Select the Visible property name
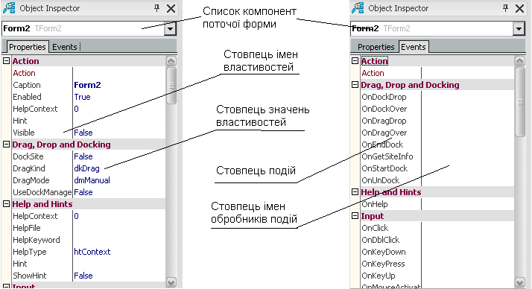Screen dimensions: 532x289 [24, 133]
